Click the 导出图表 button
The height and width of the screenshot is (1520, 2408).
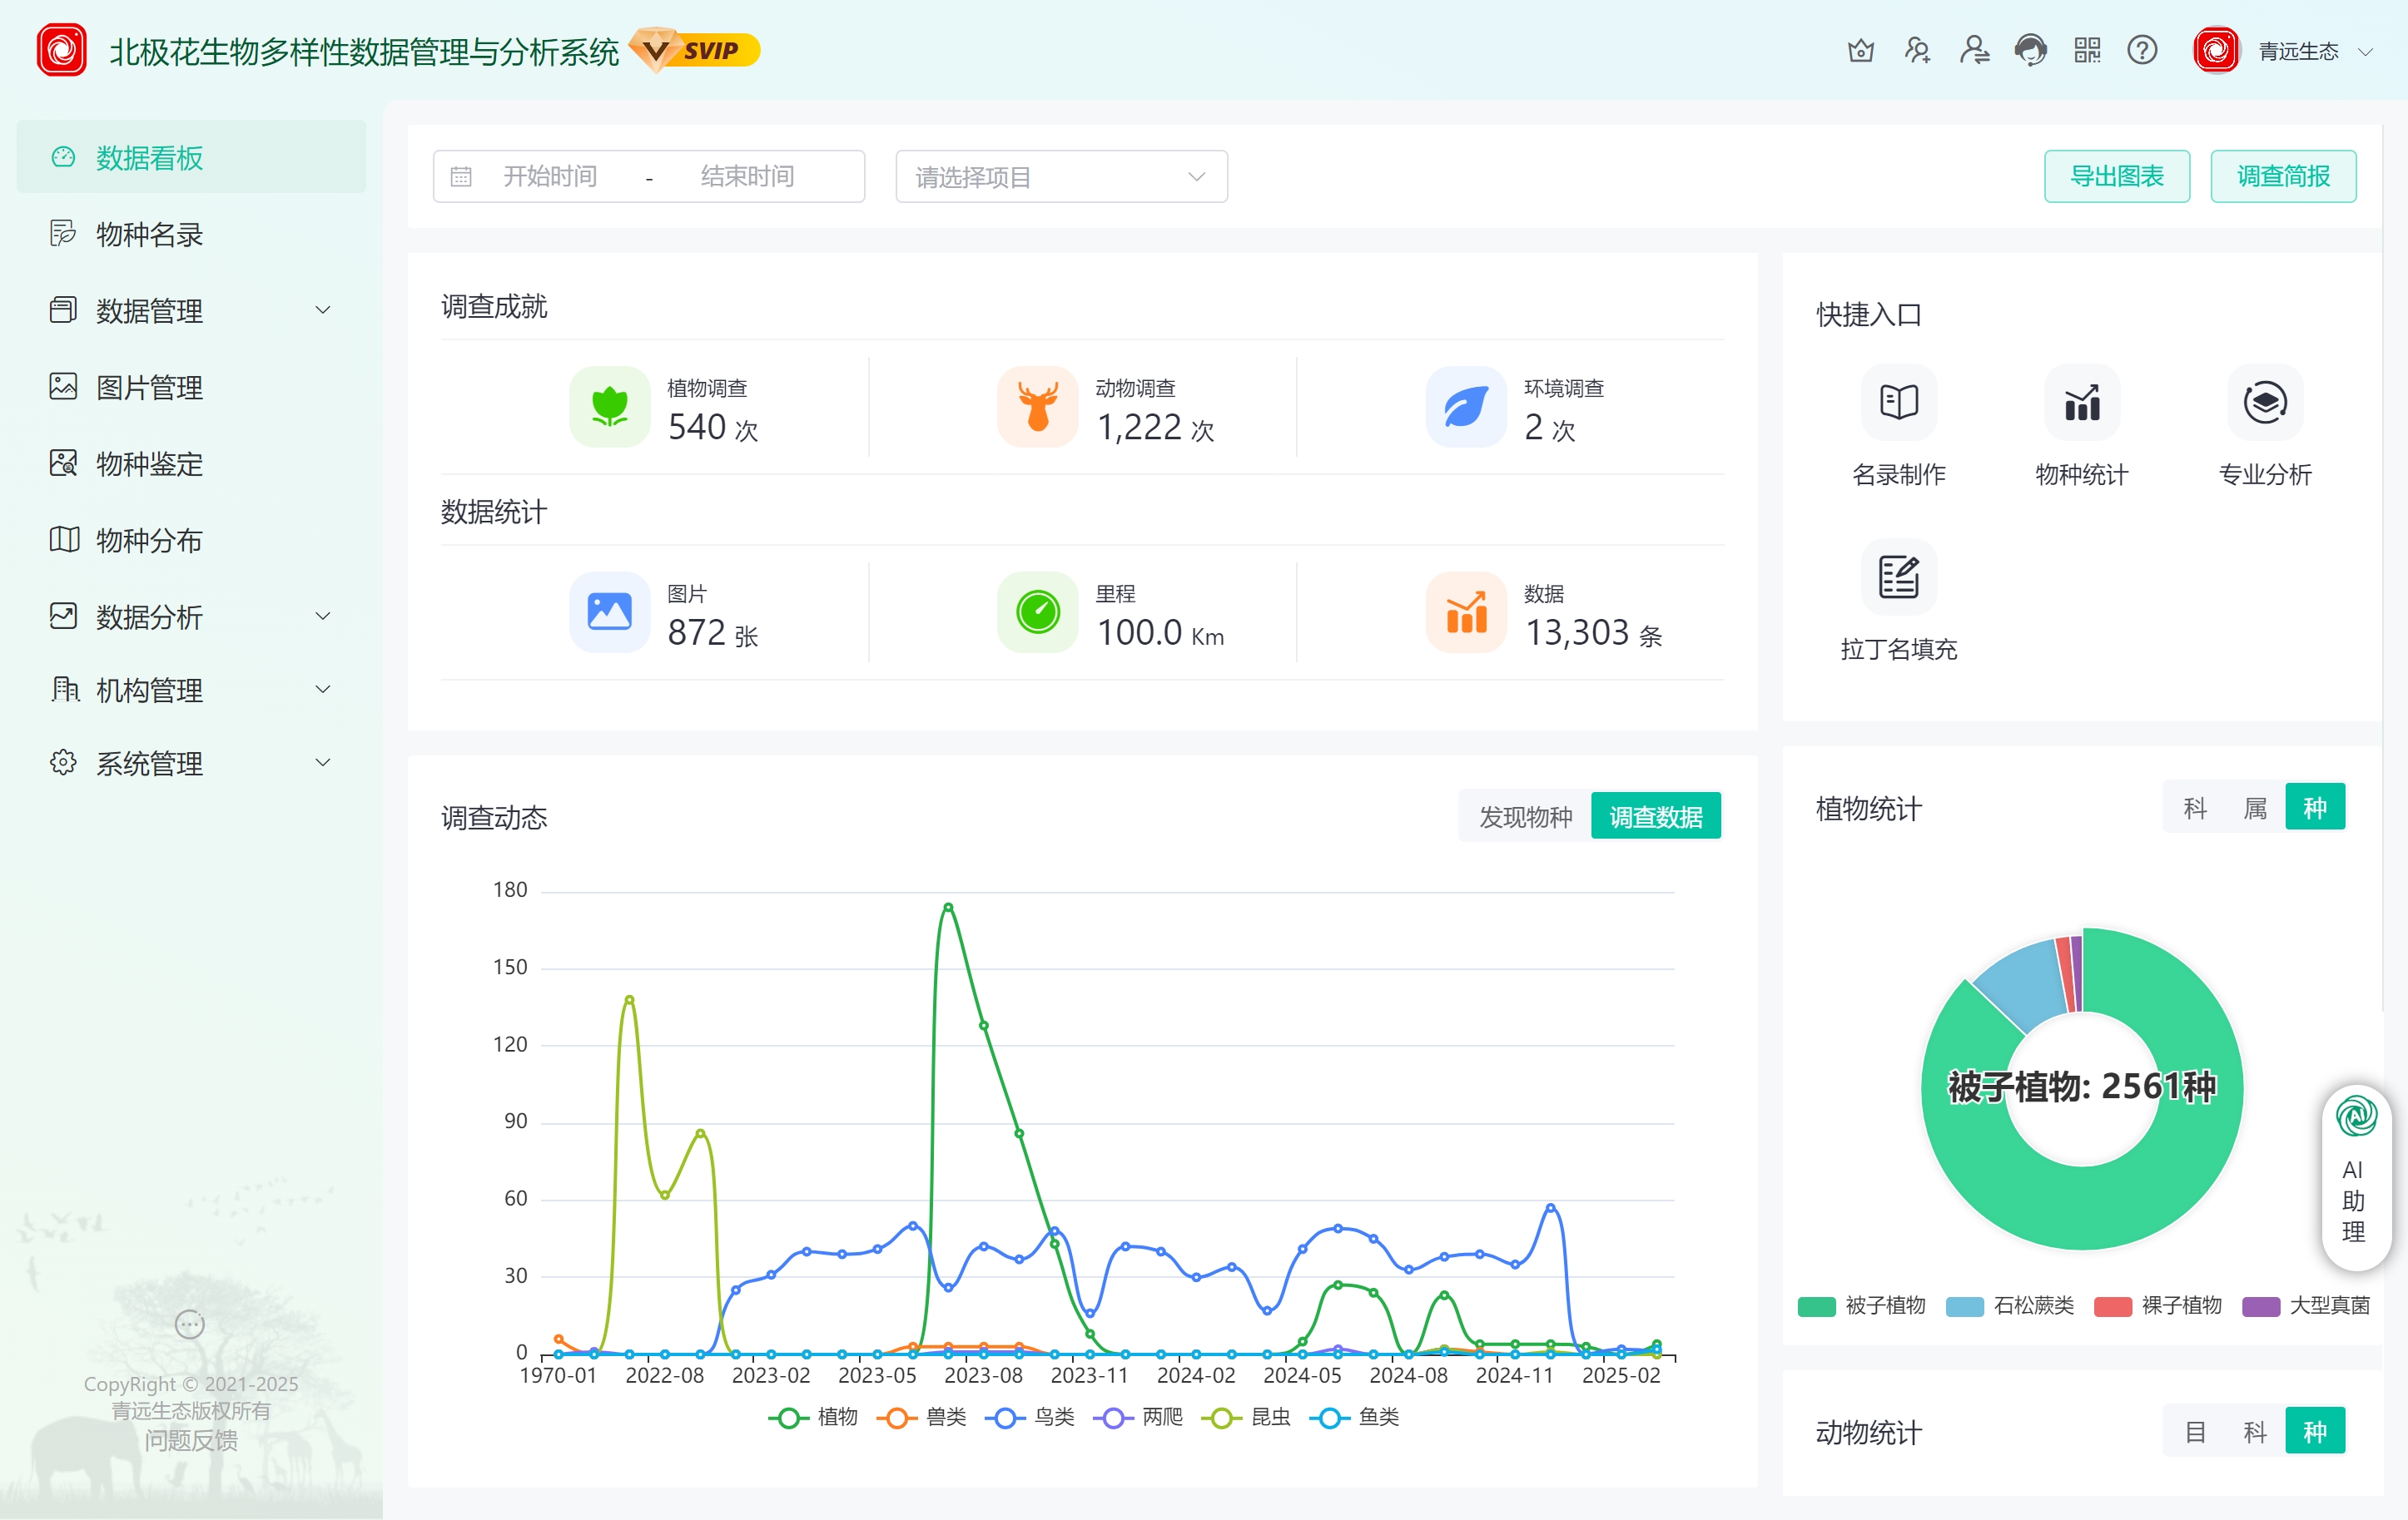coord(2117,177)
